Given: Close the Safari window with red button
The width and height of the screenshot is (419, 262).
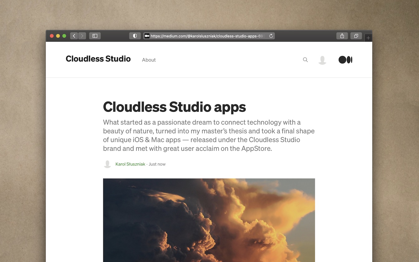Looking at the screenshot, I should [52, 36].
